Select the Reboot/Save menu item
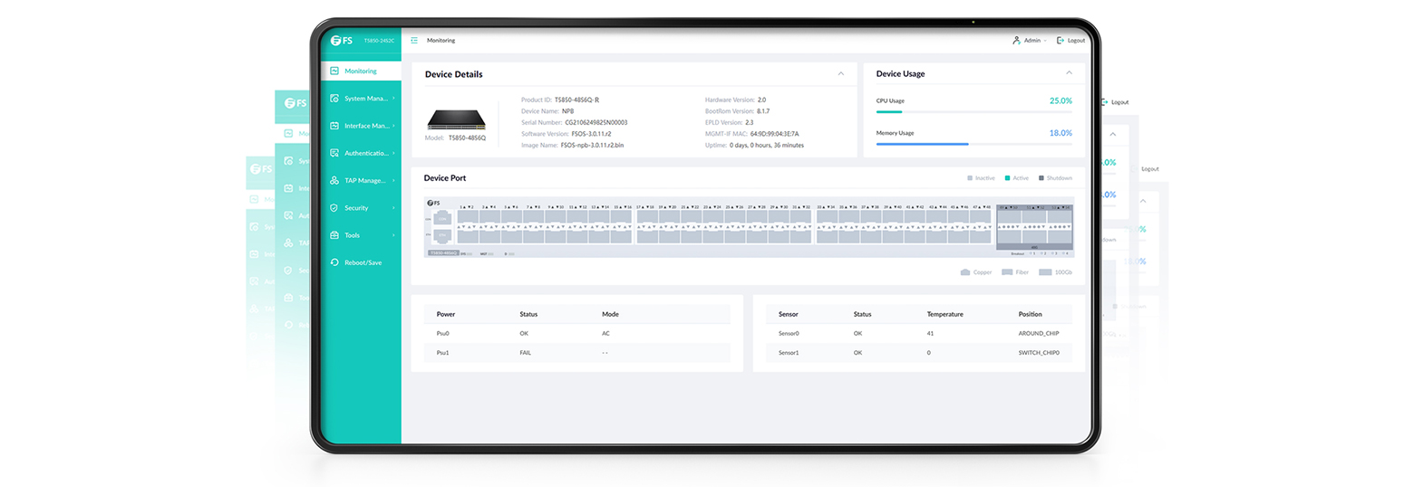The image size is (1414, 504). coord(361,262)
